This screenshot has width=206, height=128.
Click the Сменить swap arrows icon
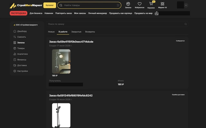coord(15,37)
